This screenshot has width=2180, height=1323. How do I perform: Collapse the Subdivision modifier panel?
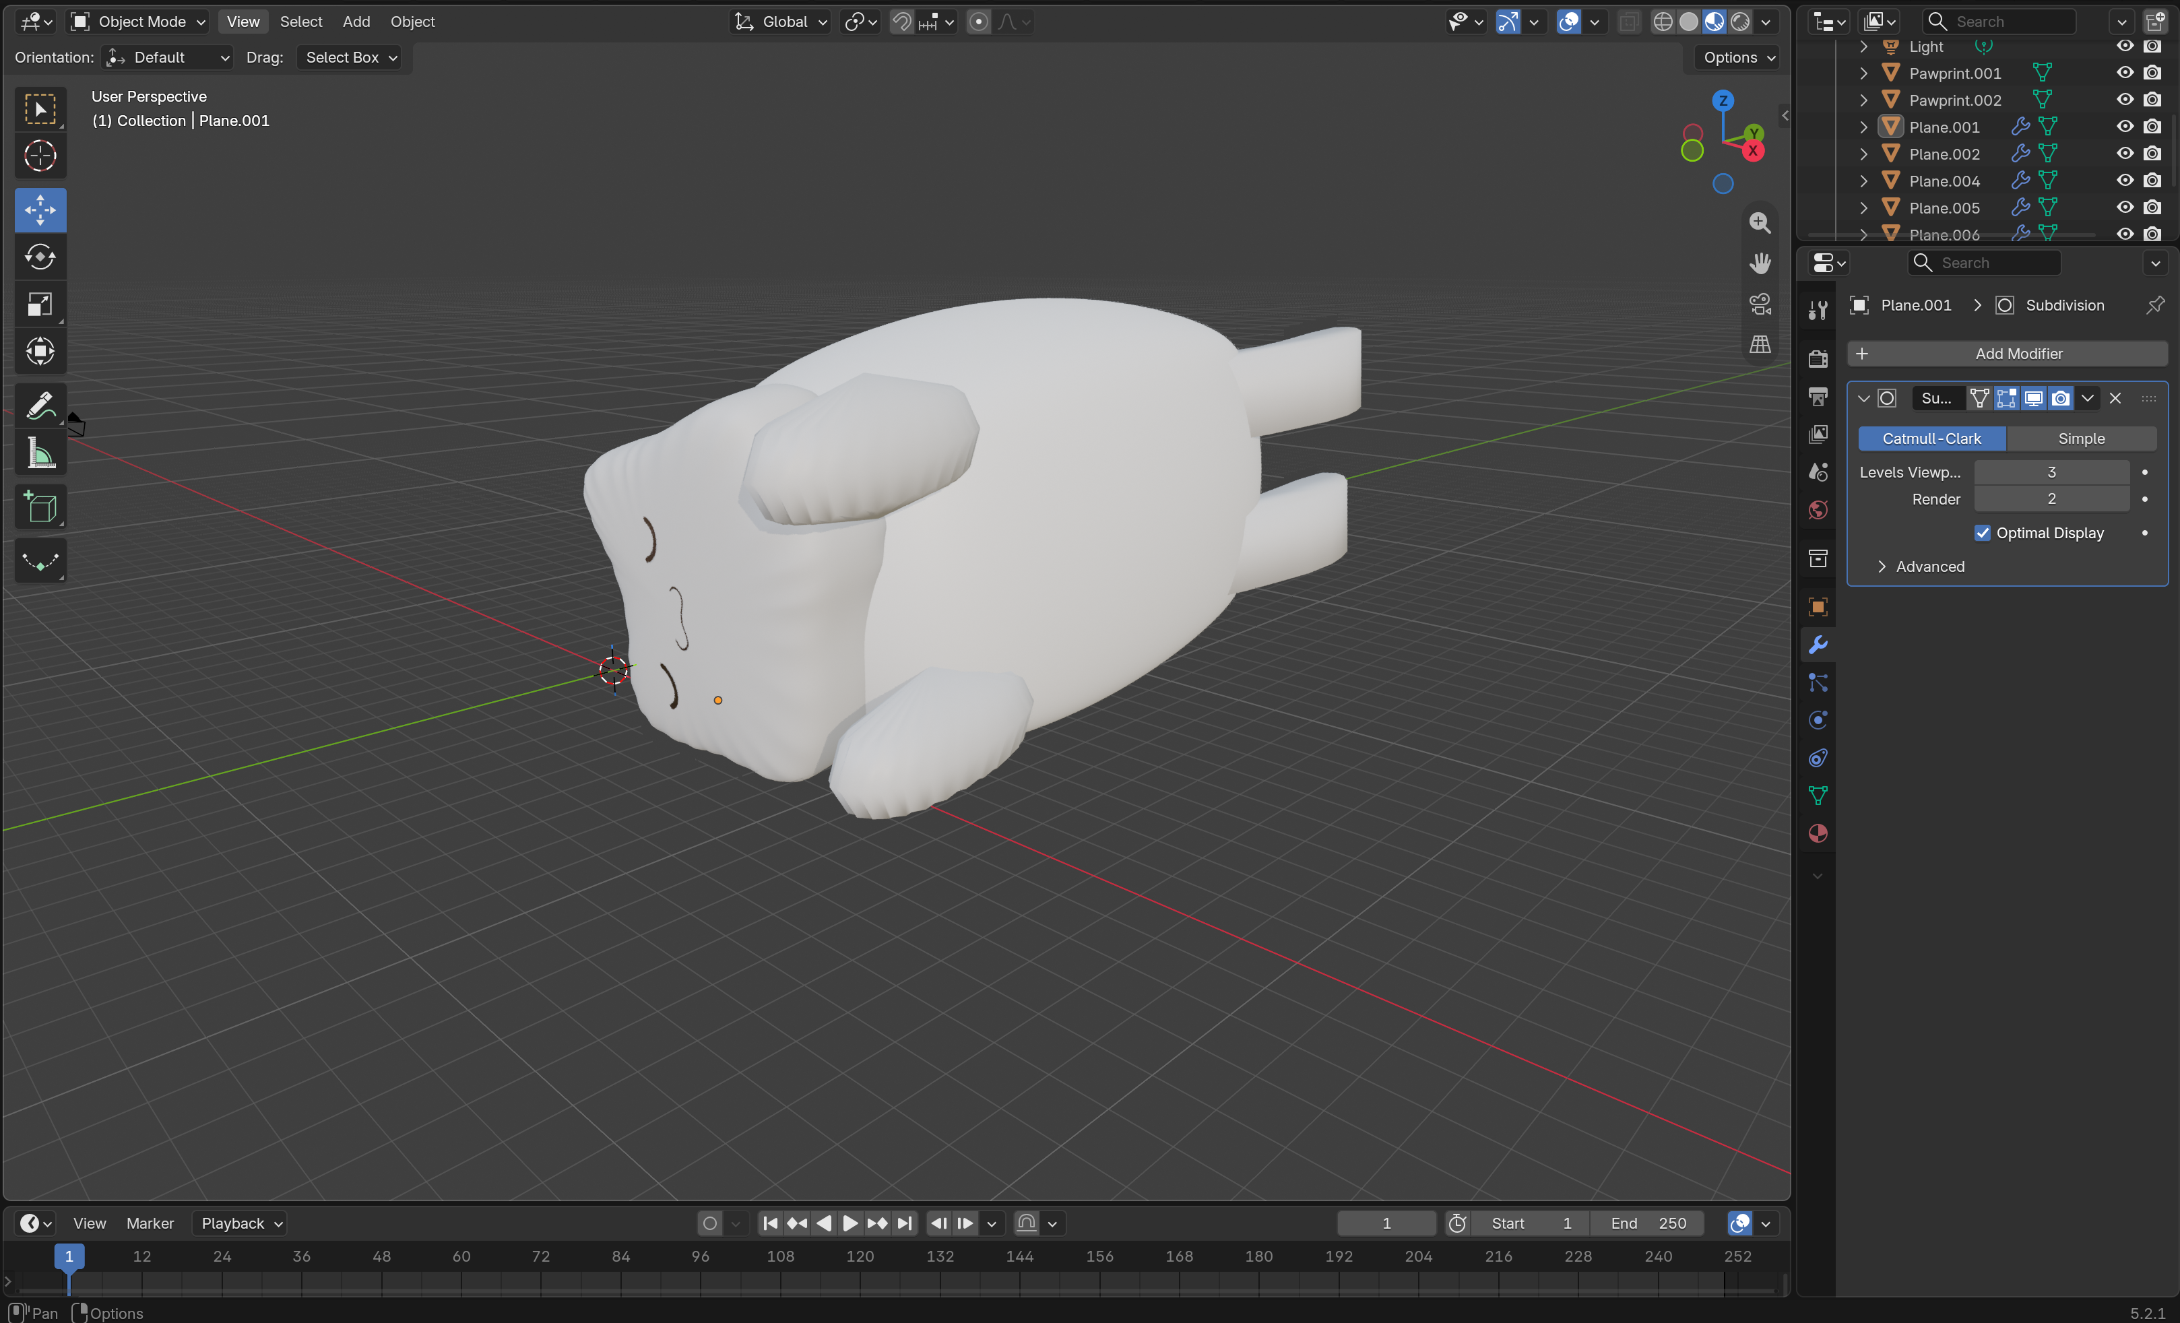pos(1863,398)
